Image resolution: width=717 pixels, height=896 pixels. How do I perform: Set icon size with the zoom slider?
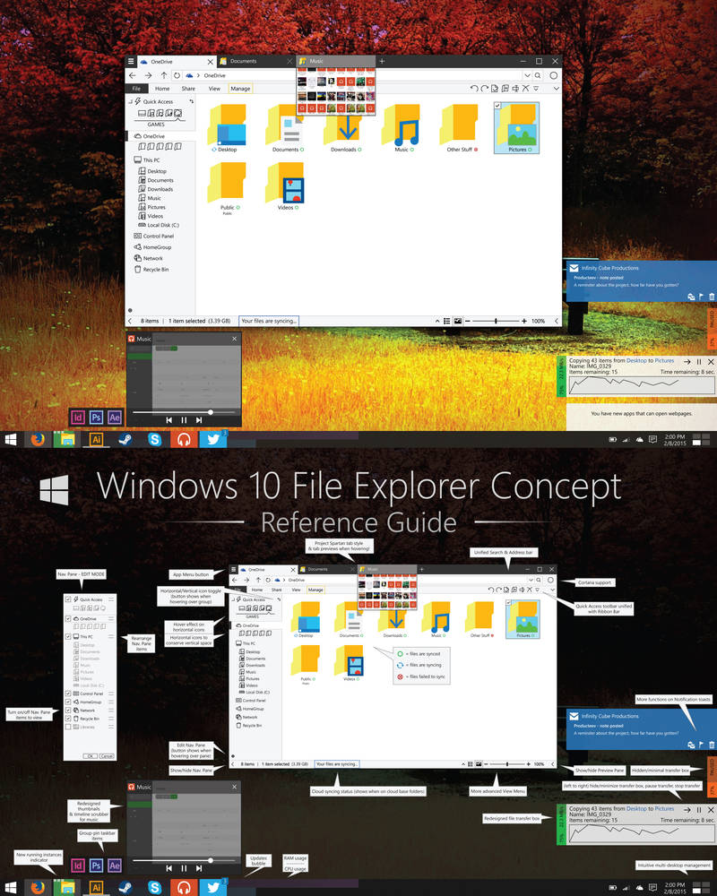coord(496,321)
